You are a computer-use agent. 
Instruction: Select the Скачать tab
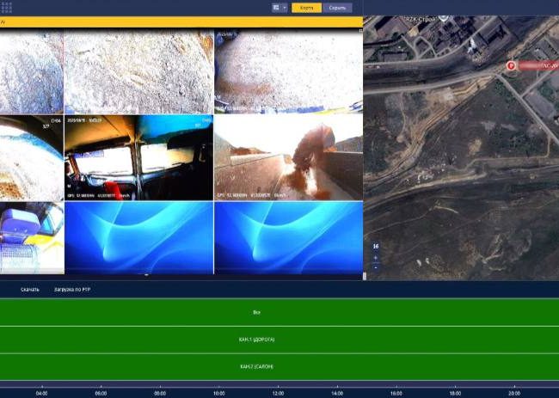pyautogui.click(x=30, y=290)
